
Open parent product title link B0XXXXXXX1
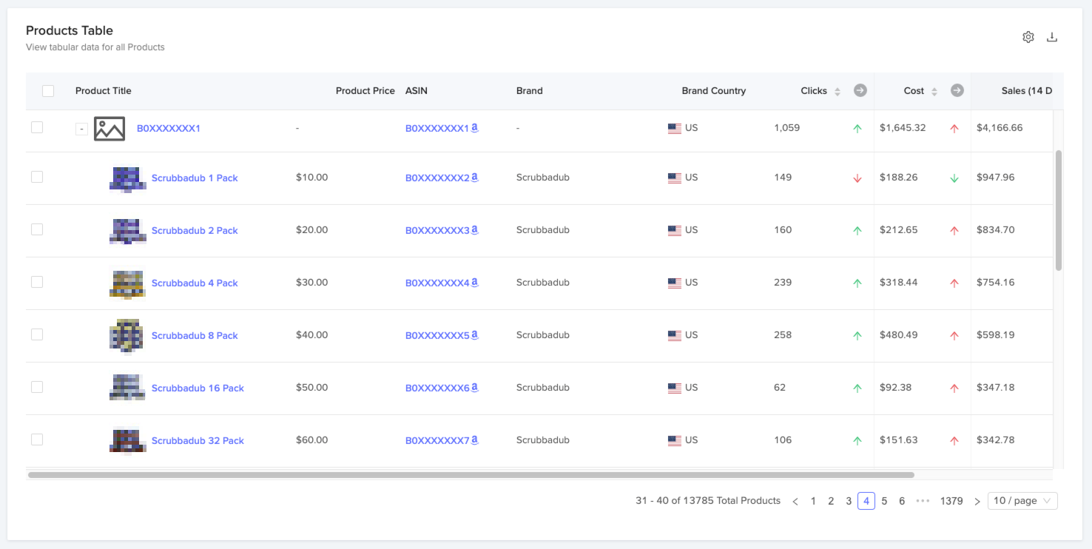point(169,129)
